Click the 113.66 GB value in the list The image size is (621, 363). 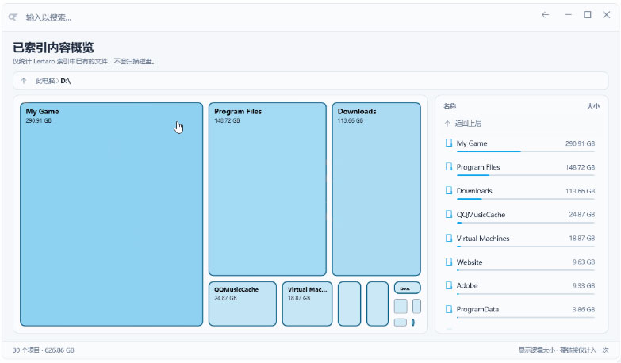coord(580,191)
